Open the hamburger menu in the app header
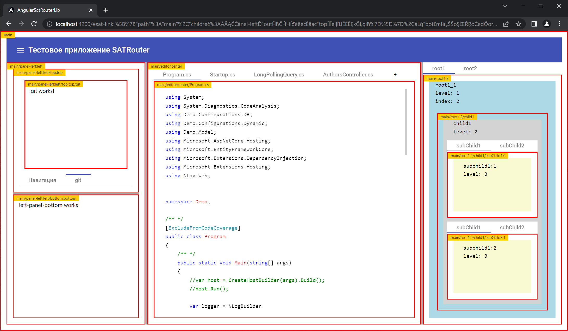Image resolution: width=568 pixels, height=331 pixels. tap(20, 50)
